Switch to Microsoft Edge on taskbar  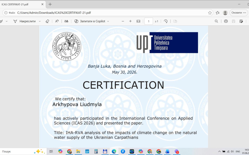point(114,152)
